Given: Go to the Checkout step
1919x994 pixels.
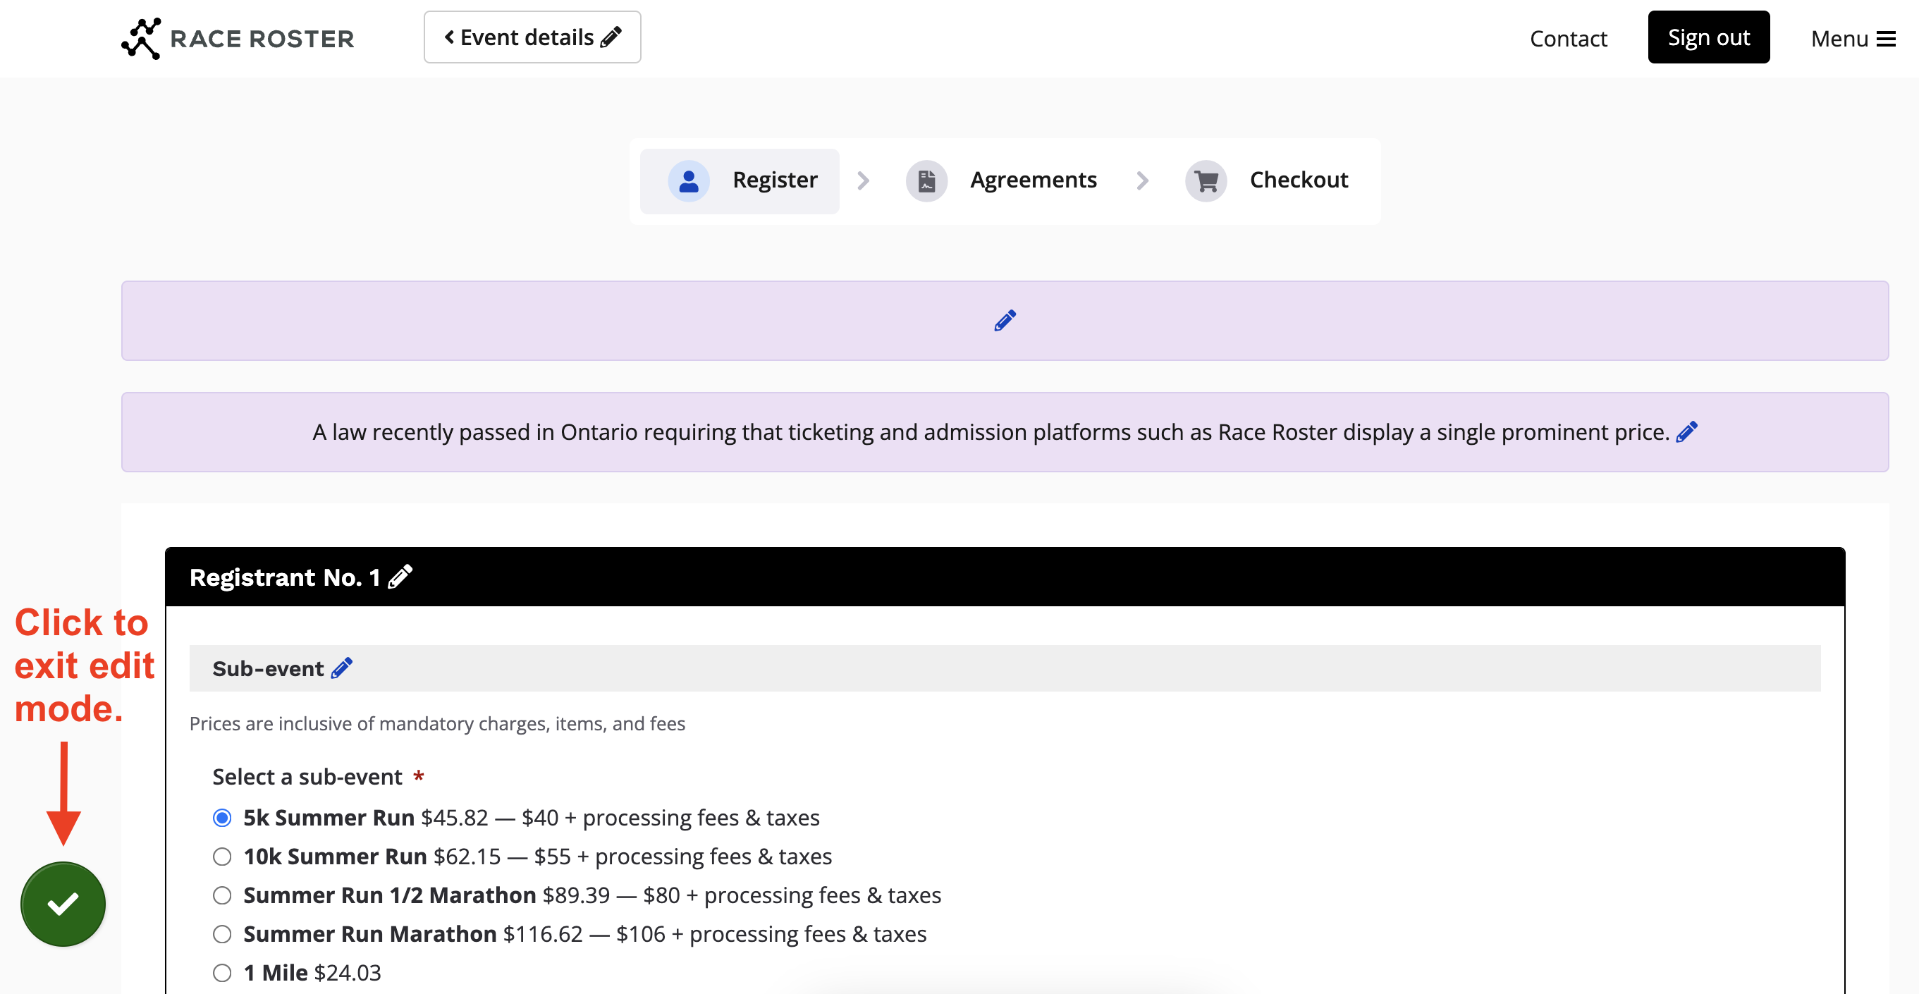Looking at the screenshot, I should click(1299, 180).
